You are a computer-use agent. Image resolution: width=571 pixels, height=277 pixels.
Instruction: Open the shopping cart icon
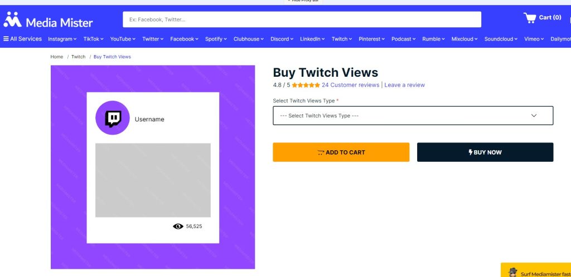click(530, 18)
